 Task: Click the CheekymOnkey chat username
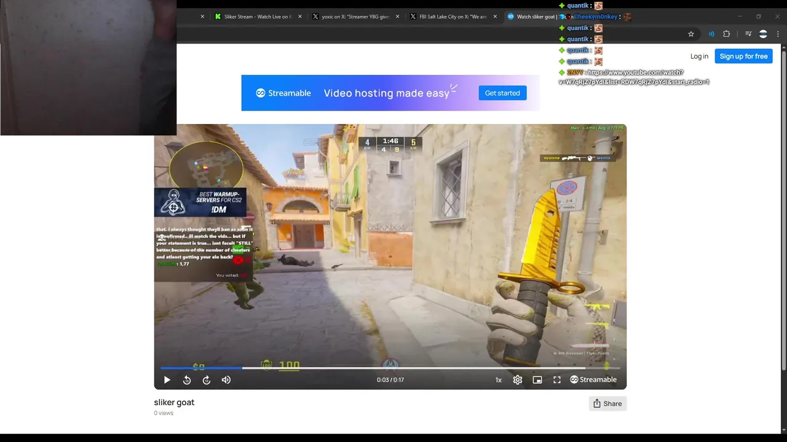point(595,17)
